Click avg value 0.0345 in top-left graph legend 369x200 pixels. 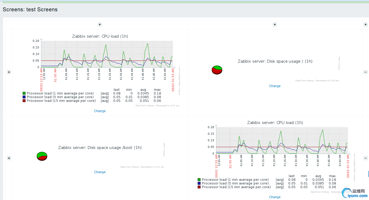[143, 93]
